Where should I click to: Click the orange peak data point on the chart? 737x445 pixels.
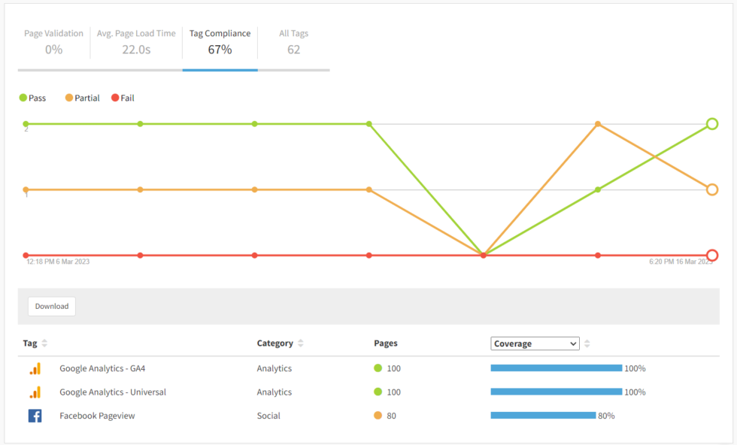[x=599, y=123]
